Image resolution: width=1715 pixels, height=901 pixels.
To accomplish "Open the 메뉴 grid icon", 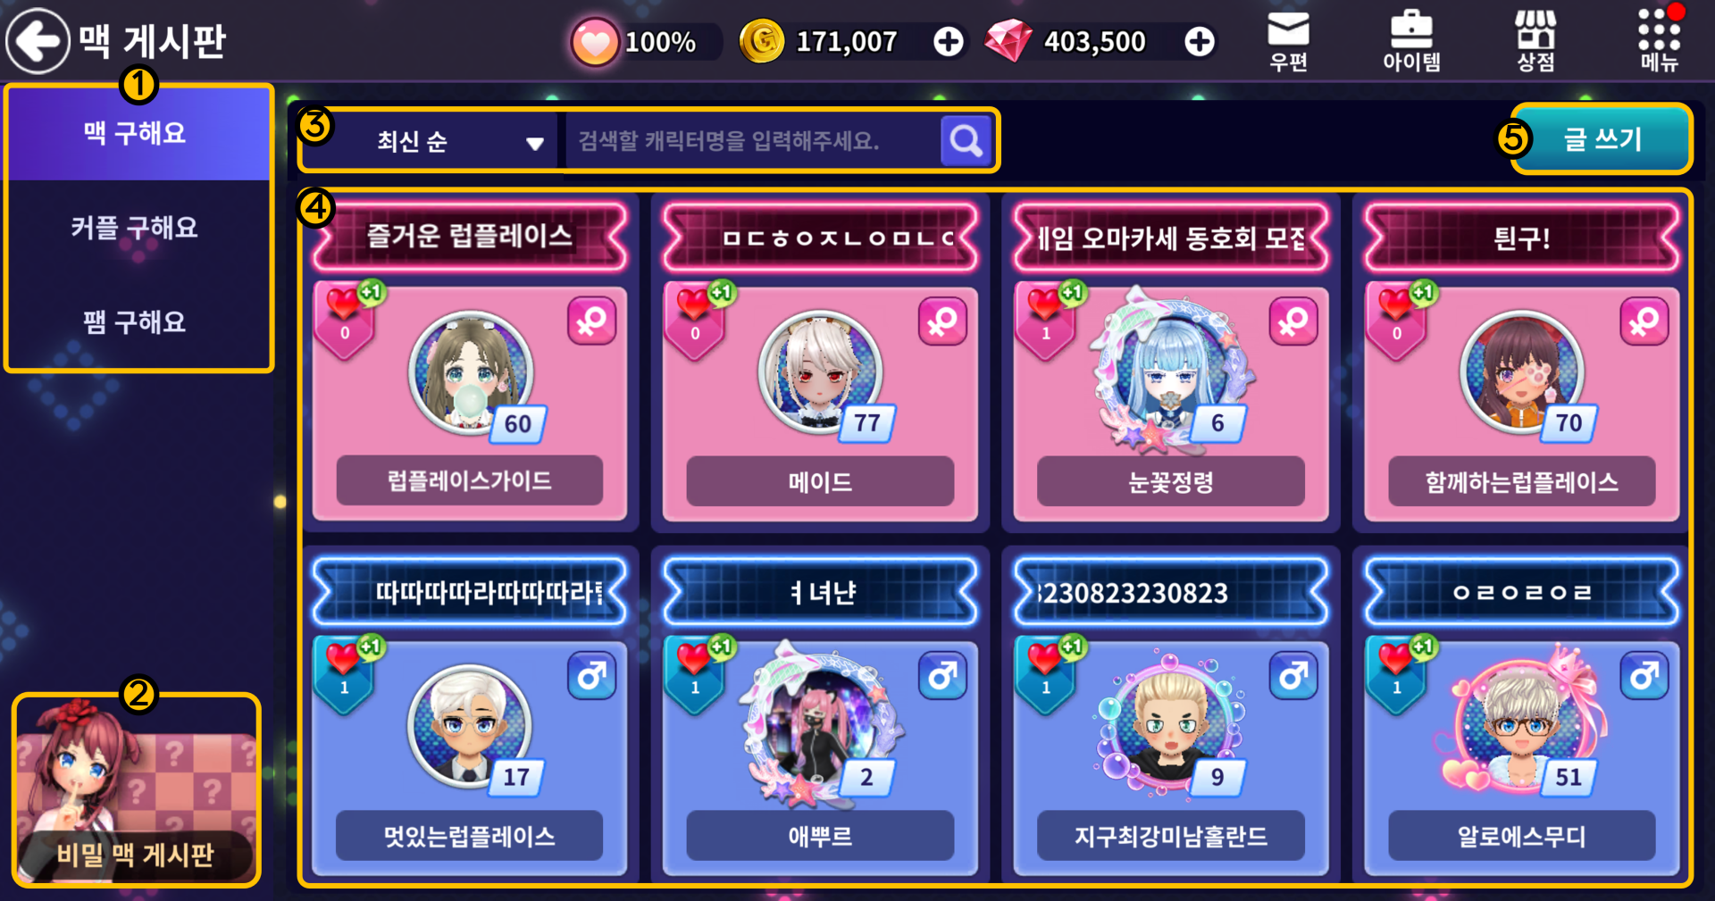I will 1659,41.
